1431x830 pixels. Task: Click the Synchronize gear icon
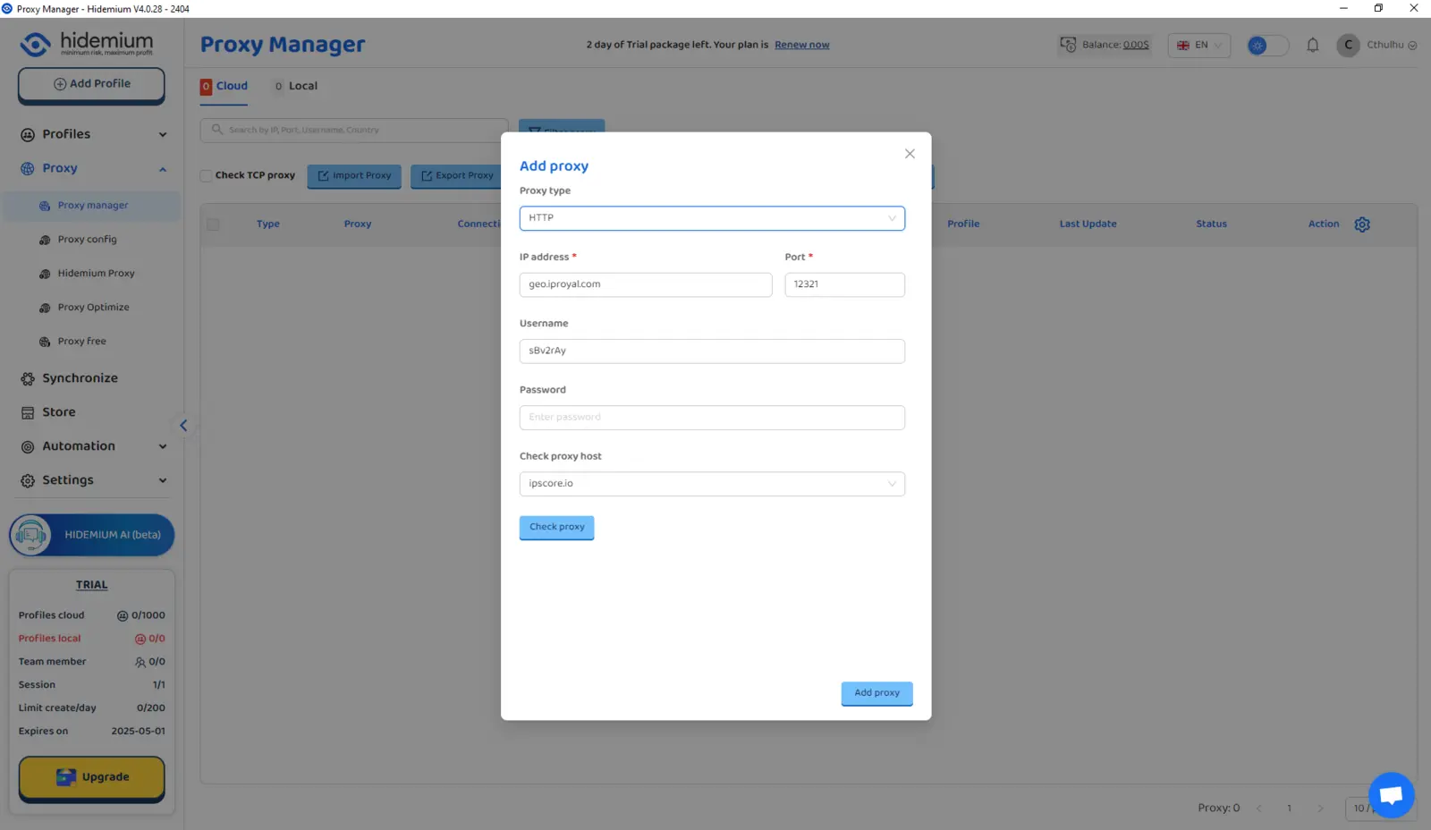(x=28, y=379)
